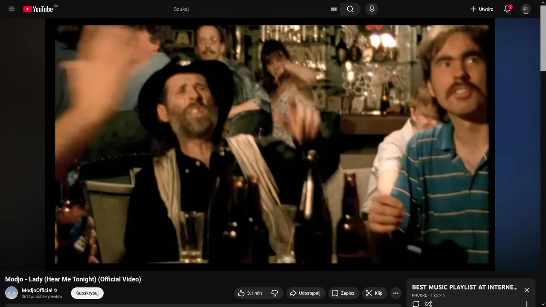
Task: Open the Utwórz create menu
Action: pos(482,9)
